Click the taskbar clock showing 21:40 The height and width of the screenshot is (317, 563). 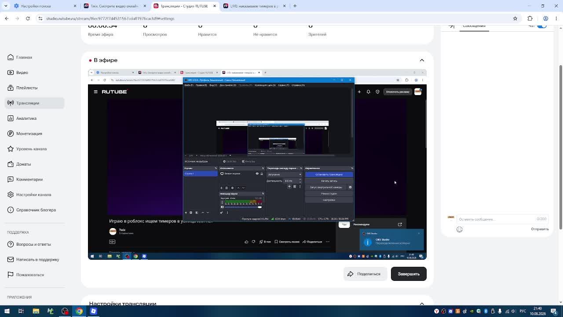coord(537,311)
